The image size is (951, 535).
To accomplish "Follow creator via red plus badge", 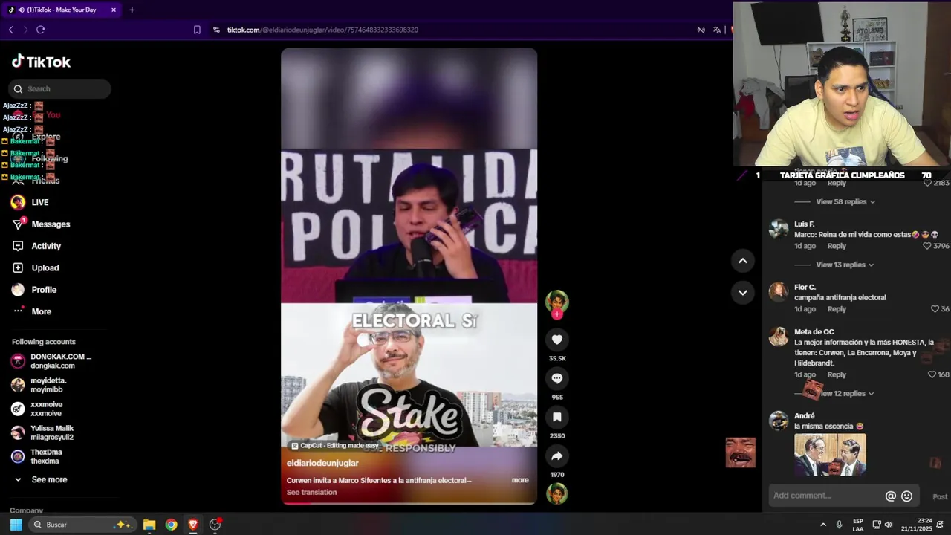I will pyautogui.click(x=556, y=314).
